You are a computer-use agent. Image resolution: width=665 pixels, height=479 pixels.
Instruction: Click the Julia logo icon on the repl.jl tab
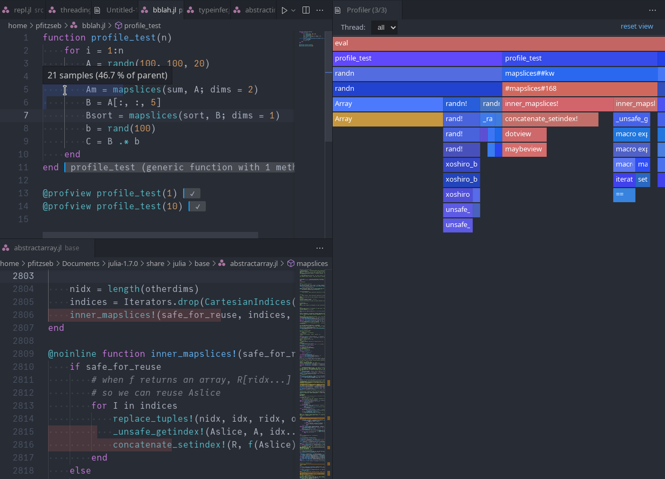point(6,10)
